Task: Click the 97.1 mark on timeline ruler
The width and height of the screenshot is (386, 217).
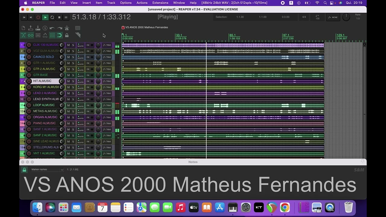Action: pos(286,35)
